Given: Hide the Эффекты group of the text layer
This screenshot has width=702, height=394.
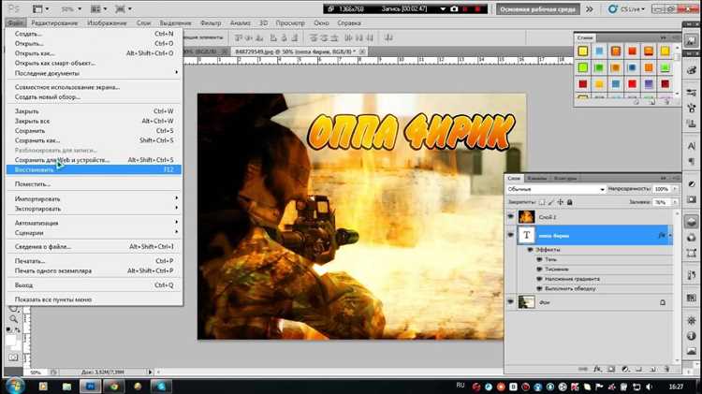Looking at the screenshot, I should (x=531, y=250).
